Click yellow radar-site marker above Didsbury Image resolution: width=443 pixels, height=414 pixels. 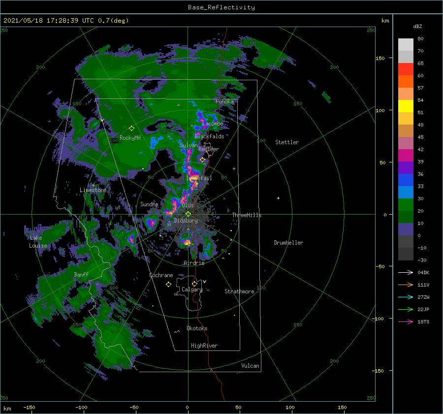(188, 214)
